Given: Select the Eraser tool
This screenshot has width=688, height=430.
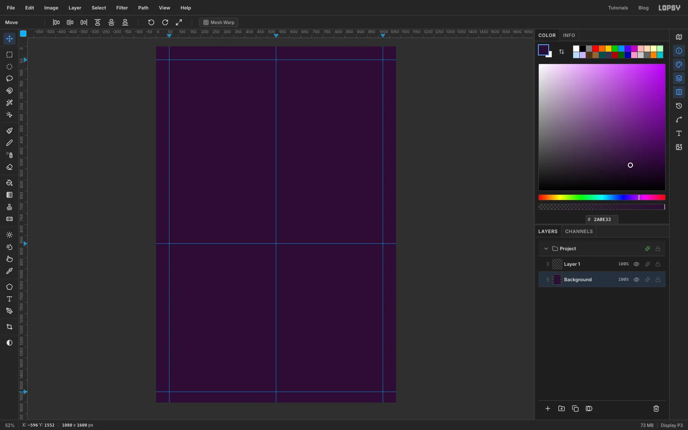Looking at the screenshot, I should (x=9, y=167).
